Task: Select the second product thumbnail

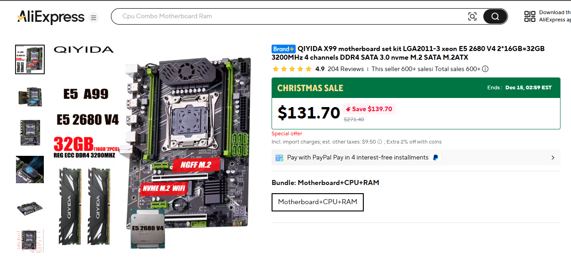Action: tap(30, 96)
